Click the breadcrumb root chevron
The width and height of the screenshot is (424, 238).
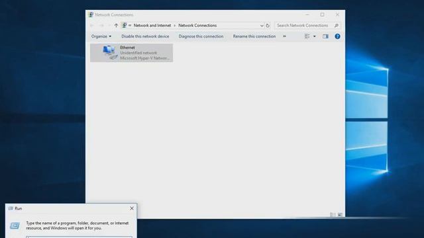(x=130, y=25)
